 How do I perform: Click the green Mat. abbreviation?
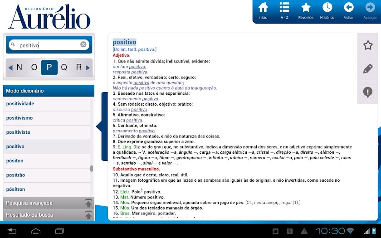pyautogui.click(x=124, y=197)
